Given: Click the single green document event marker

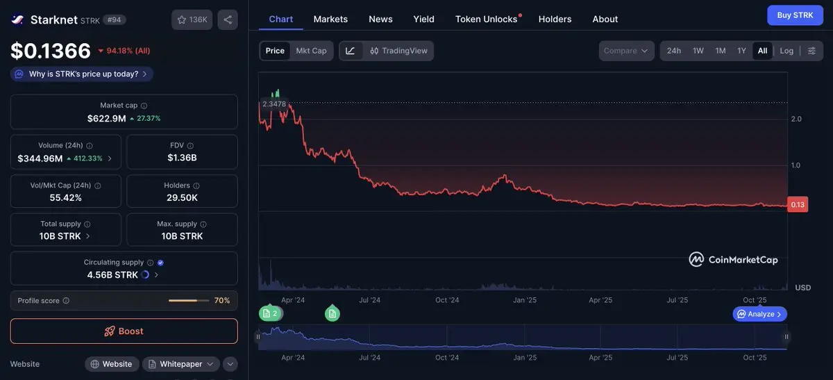Looking at the screenshot, I should click(x=333, y=313).
